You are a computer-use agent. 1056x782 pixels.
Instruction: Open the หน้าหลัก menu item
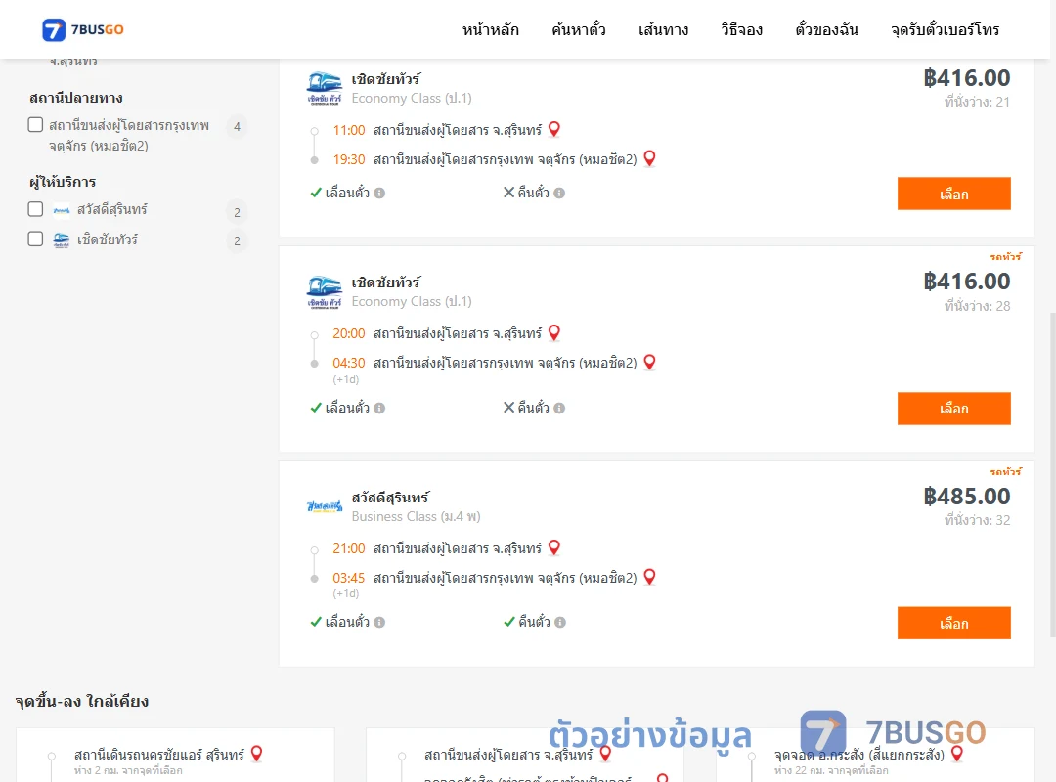click(490, 29)
